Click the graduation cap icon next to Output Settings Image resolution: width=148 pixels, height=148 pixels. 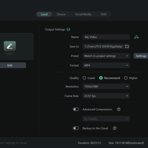(68, 30)
